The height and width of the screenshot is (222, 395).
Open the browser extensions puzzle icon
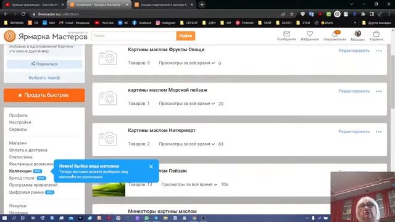coord(363,14)
